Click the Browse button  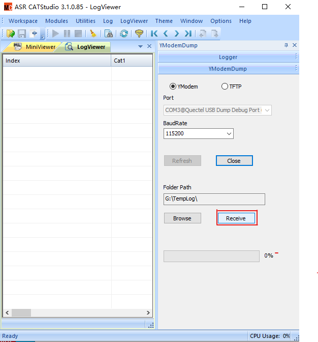(182, 218)
